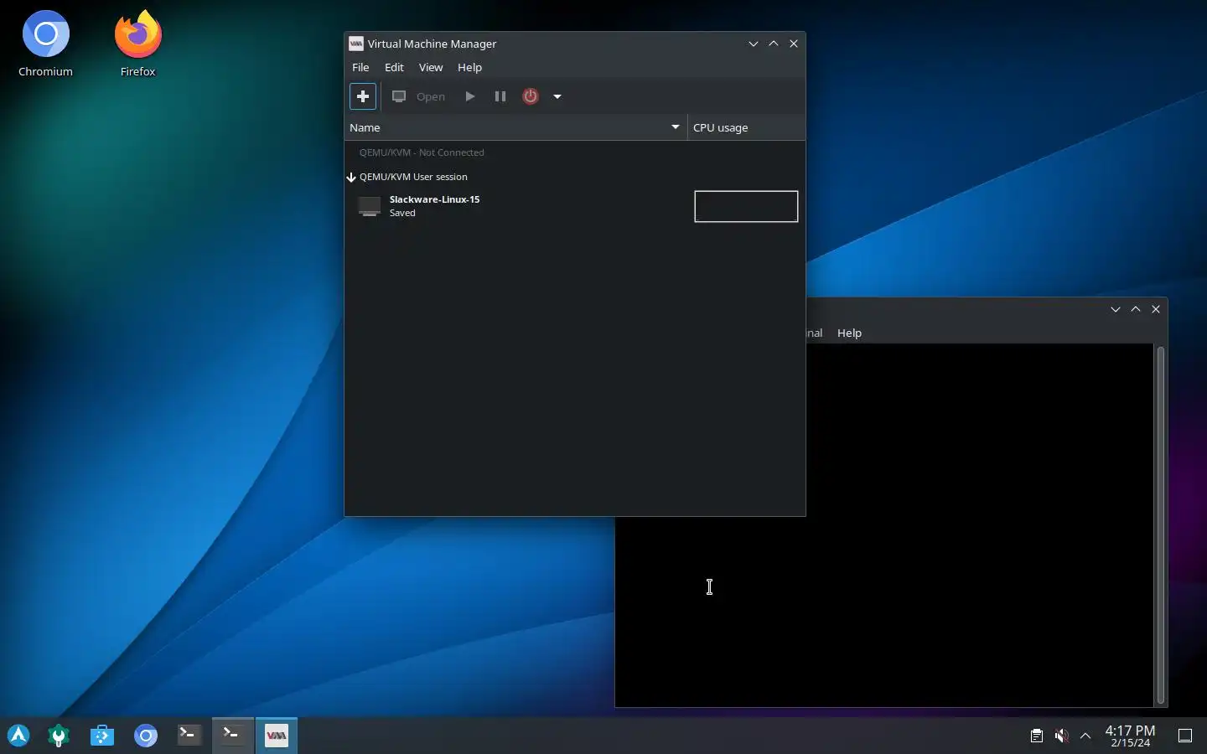Open the Help menu in Virtual Machine Manager
Viewport: 1207px width, 754px height.
coord(469,67)
